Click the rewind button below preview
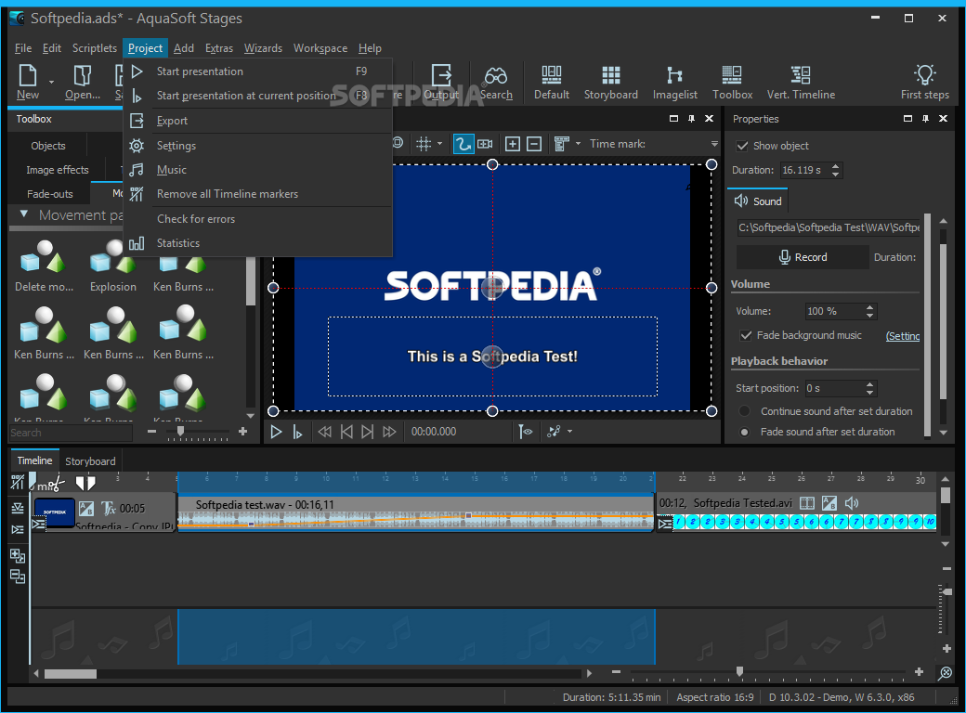 325,432
